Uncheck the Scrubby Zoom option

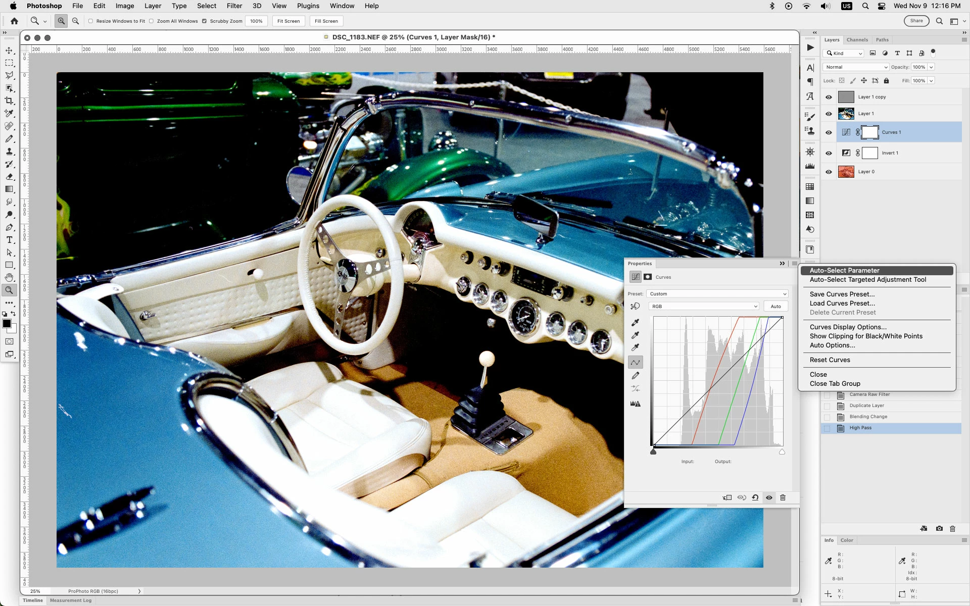[204, 21]
